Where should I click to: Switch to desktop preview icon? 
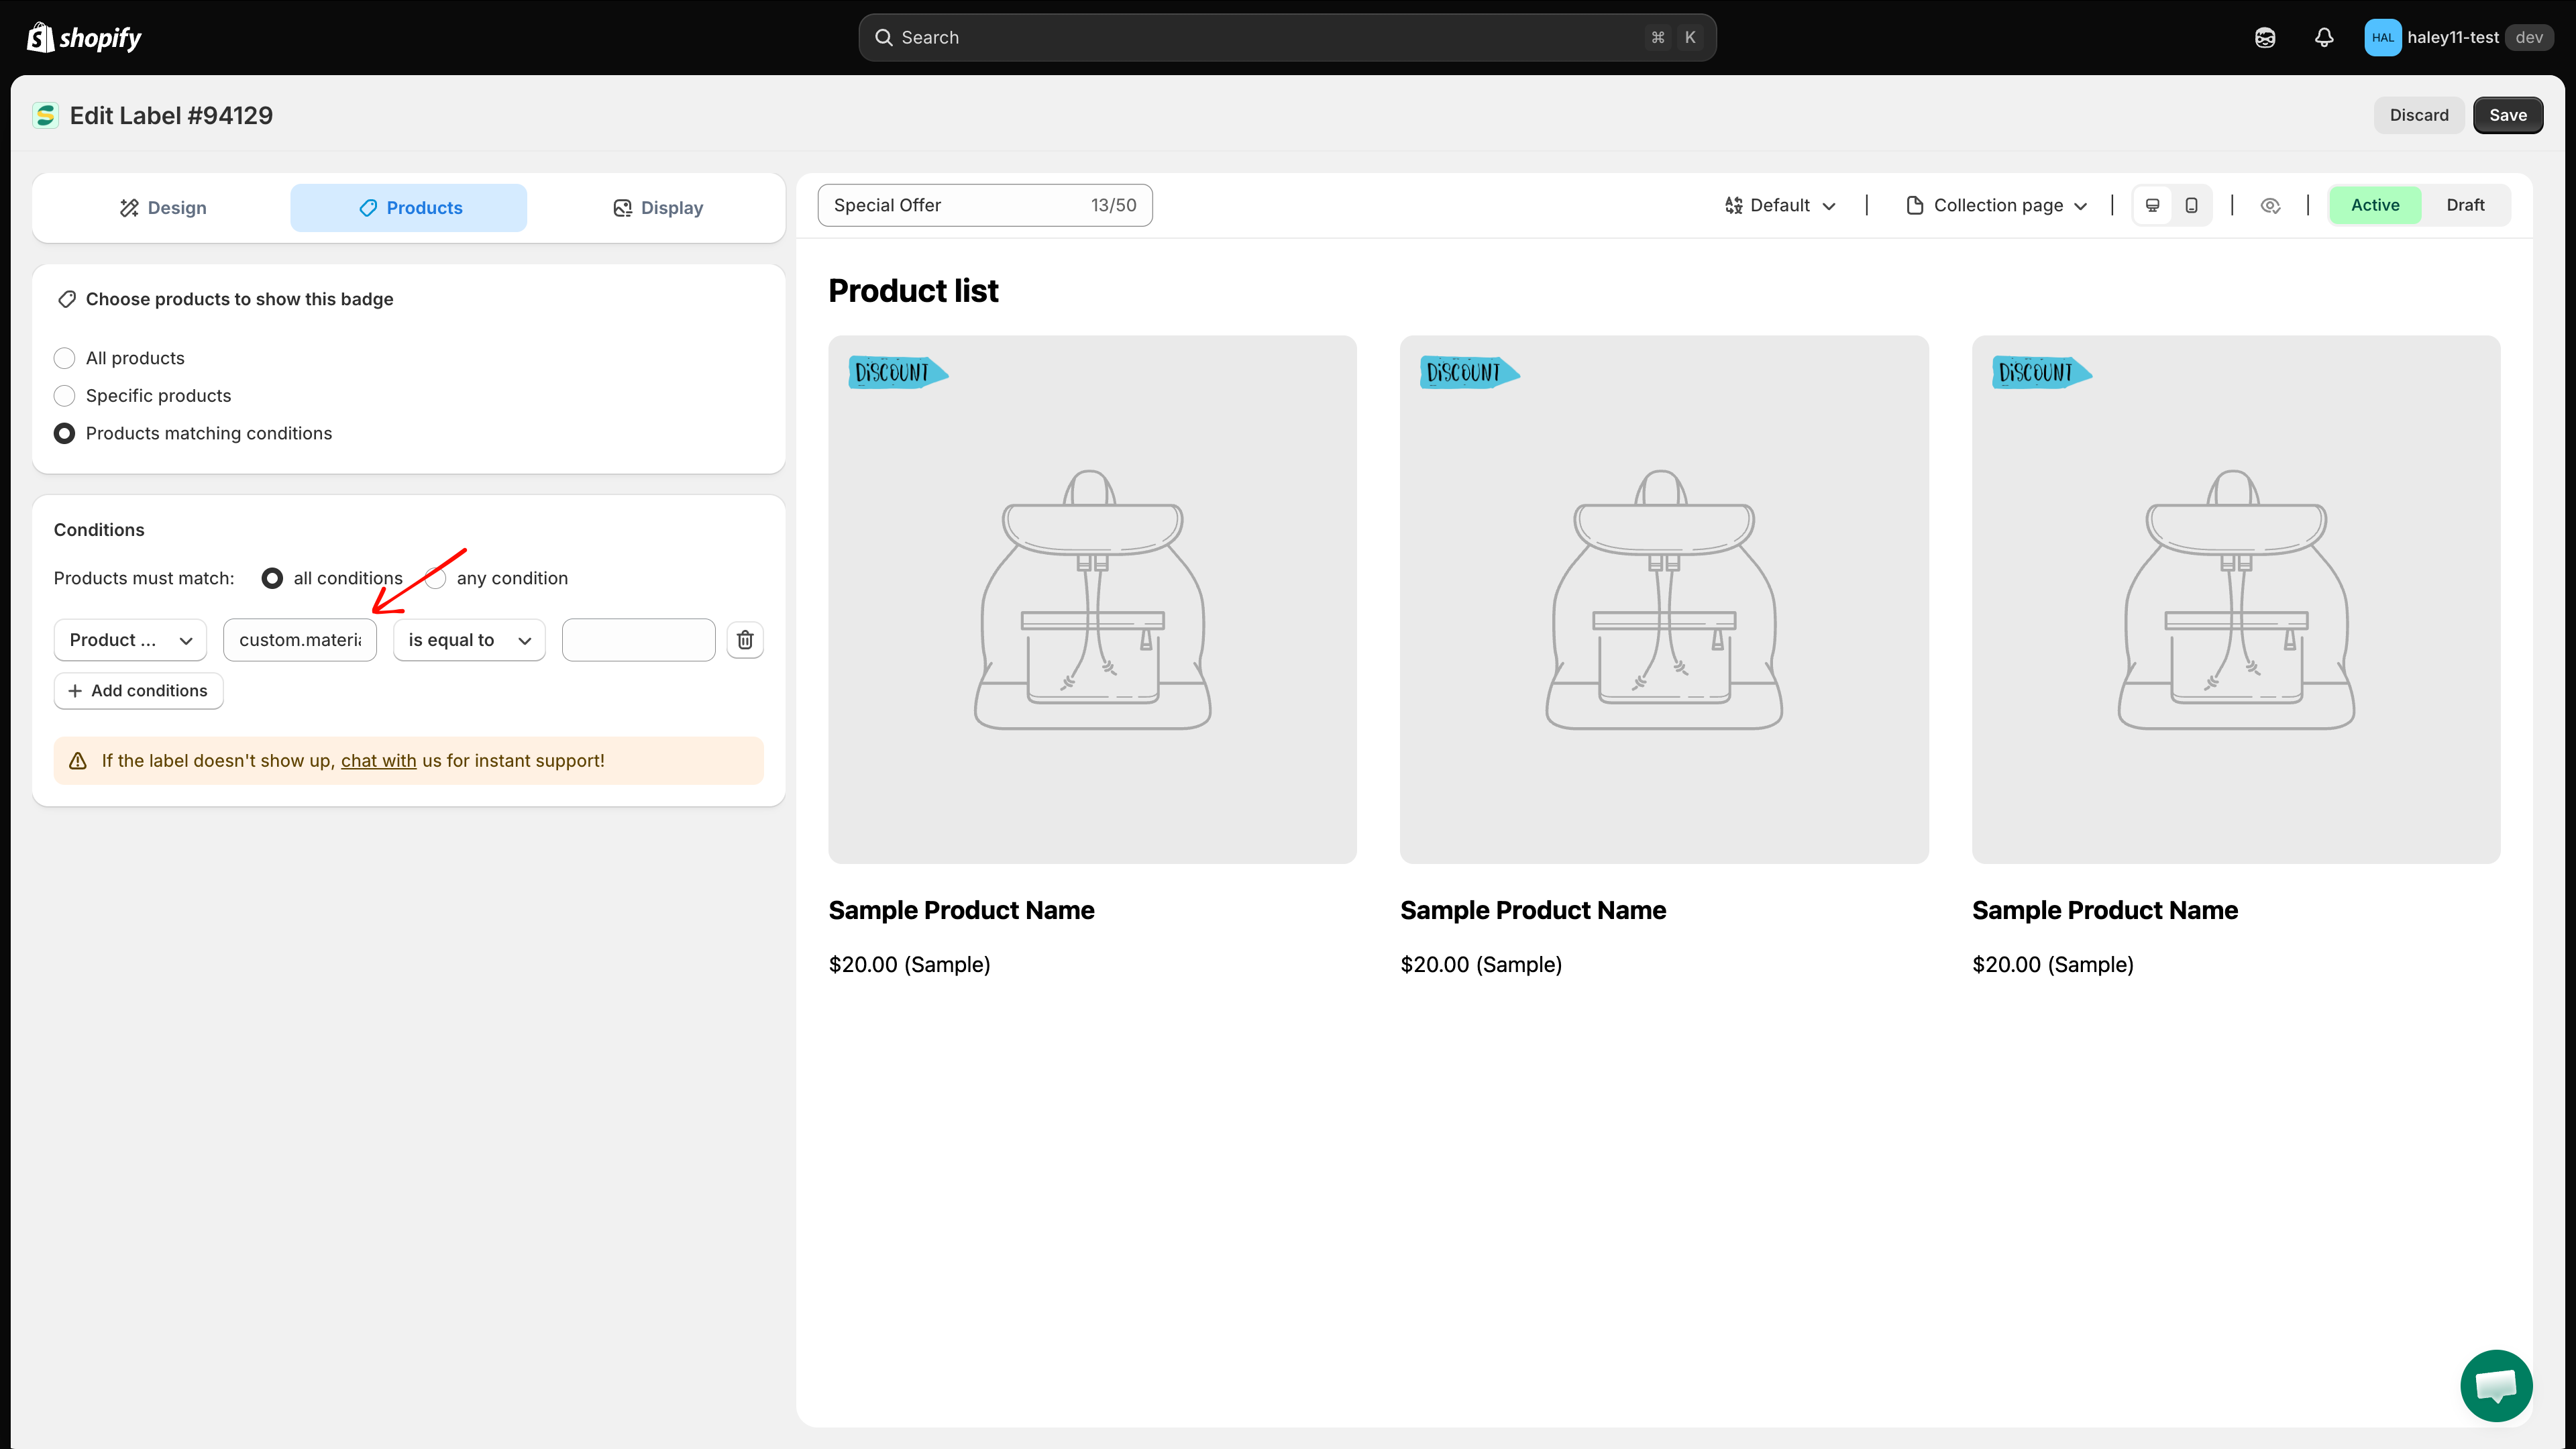click(2152, 205)
